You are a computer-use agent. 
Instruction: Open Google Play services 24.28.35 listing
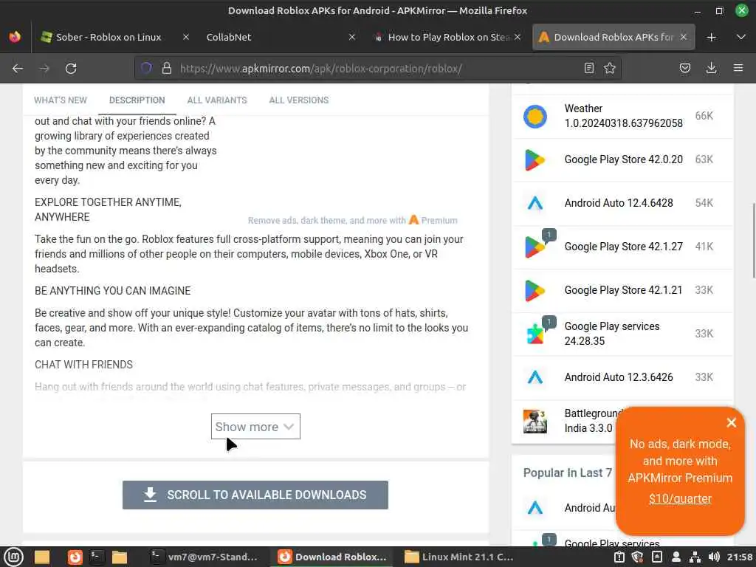pos(612,333)
